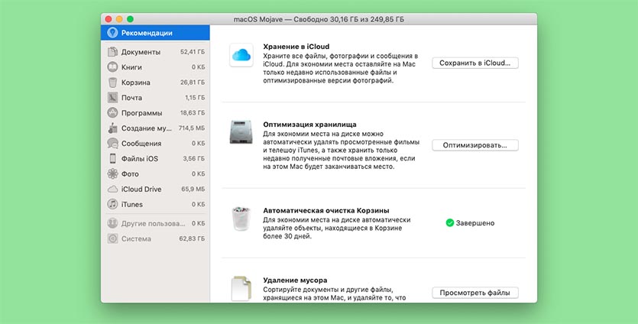This screenshot has width=638, height=324.
Task: Click the Оптимизация хранилища heading
Action: [x=309, y=125]
